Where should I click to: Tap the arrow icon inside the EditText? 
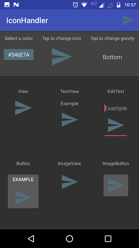116,125
